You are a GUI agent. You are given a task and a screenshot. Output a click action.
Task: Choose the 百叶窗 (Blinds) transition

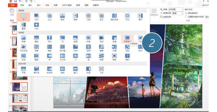(63, 48)
